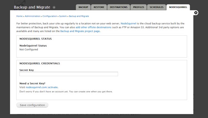This screenshot has height=118, width=208.
Task: Go to the Destinations tab
Action: tap(119, 7)
